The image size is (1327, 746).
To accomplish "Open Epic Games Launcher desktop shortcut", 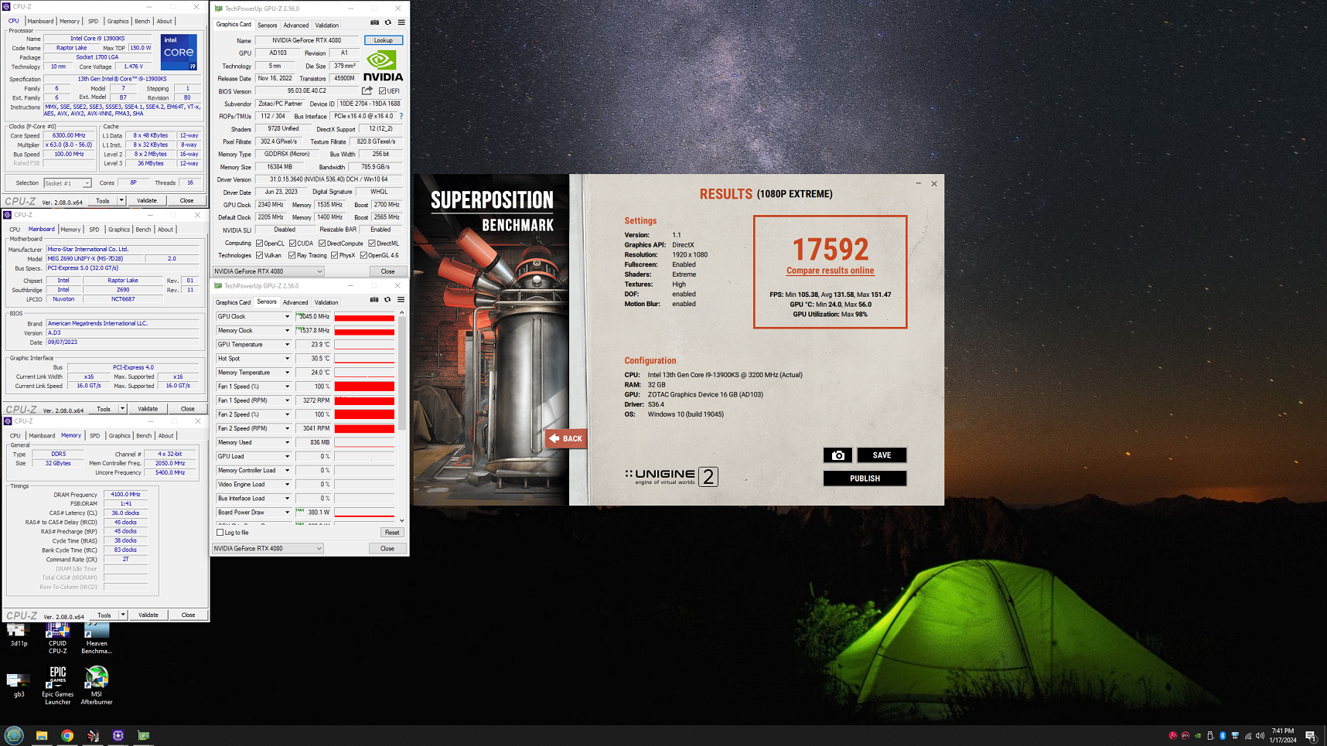I will tap(58, 686).
